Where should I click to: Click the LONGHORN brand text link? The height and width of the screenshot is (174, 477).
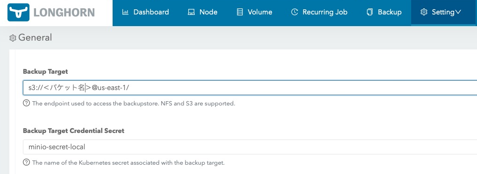click(64, 13)
